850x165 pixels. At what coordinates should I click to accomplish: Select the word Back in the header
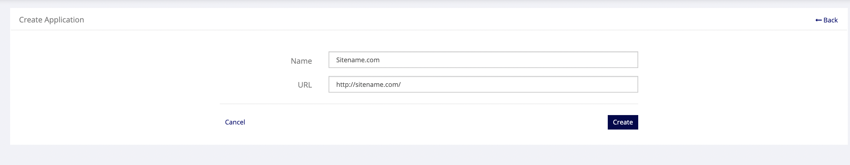coord(830,20)
